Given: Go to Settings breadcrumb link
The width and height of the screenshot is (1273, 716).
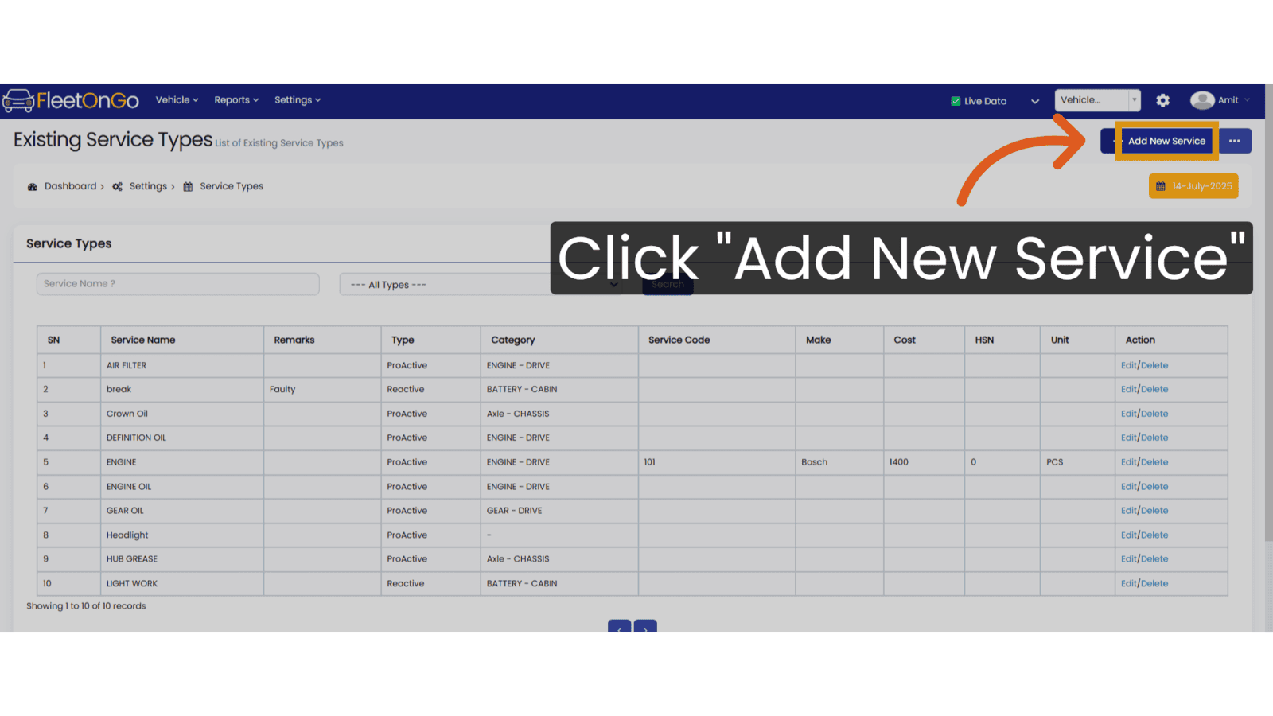Looking at the screenshot, I should [148, 186].
